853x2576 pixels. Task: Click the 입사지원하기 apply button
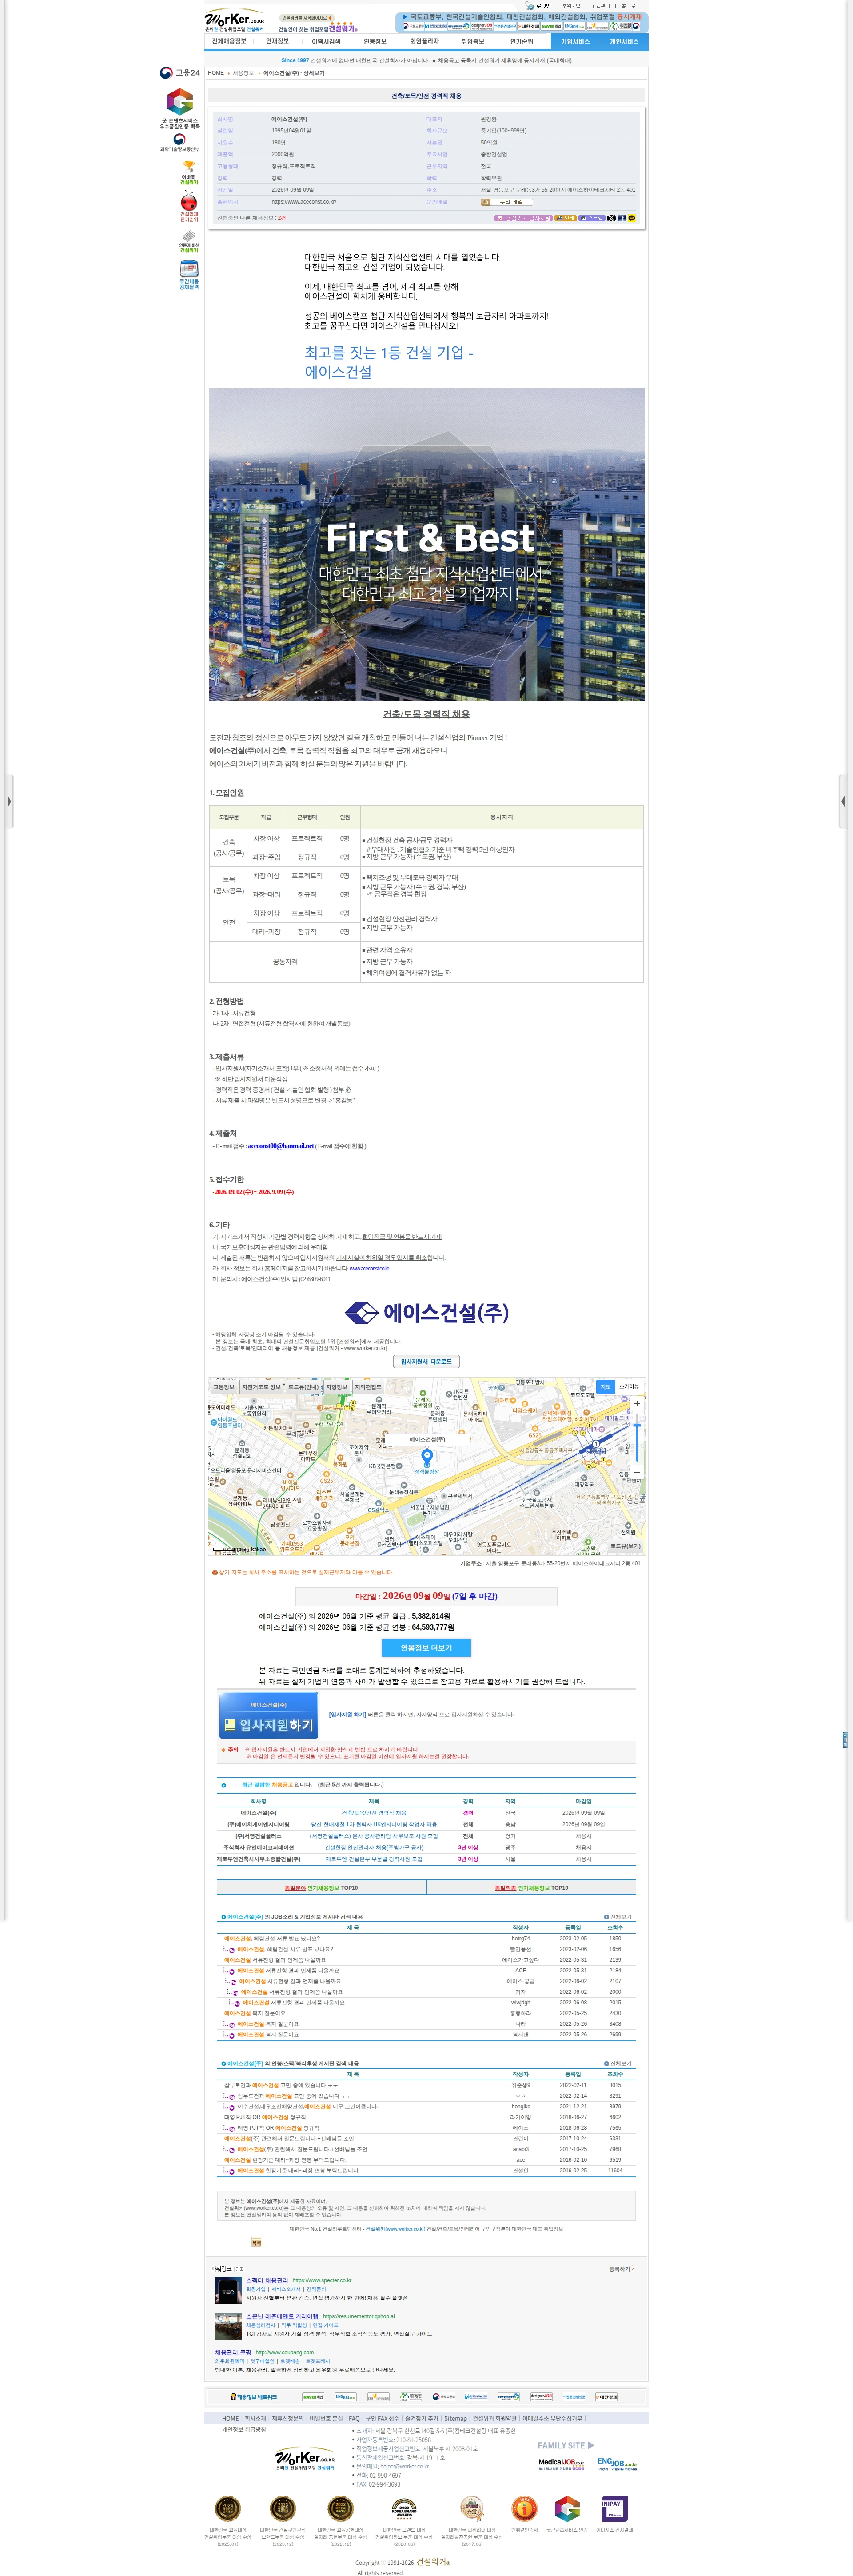[269, 1714]
